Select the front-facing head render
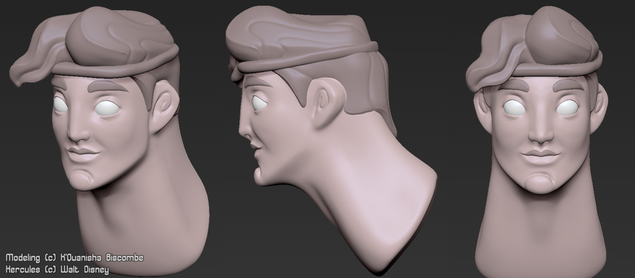Screen dimensions: 635x278 tap(537, 141)
